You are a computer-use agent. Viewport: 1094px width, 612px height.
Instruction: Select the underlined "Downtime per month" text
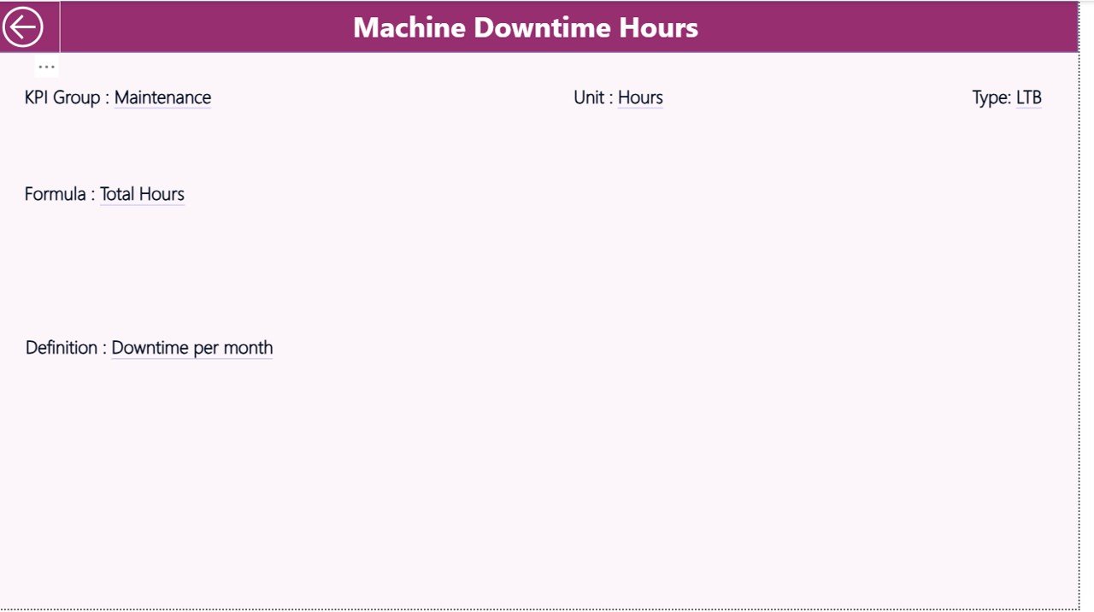pyautogui.click(x=191, y=348)
